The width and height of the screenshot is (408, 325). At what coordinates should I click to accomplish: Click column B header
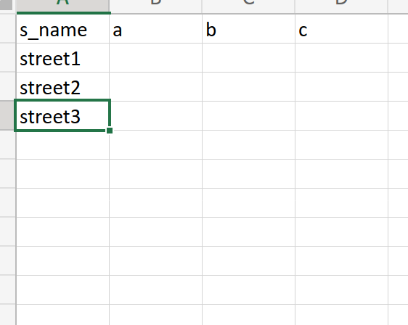tap(155, 6)
